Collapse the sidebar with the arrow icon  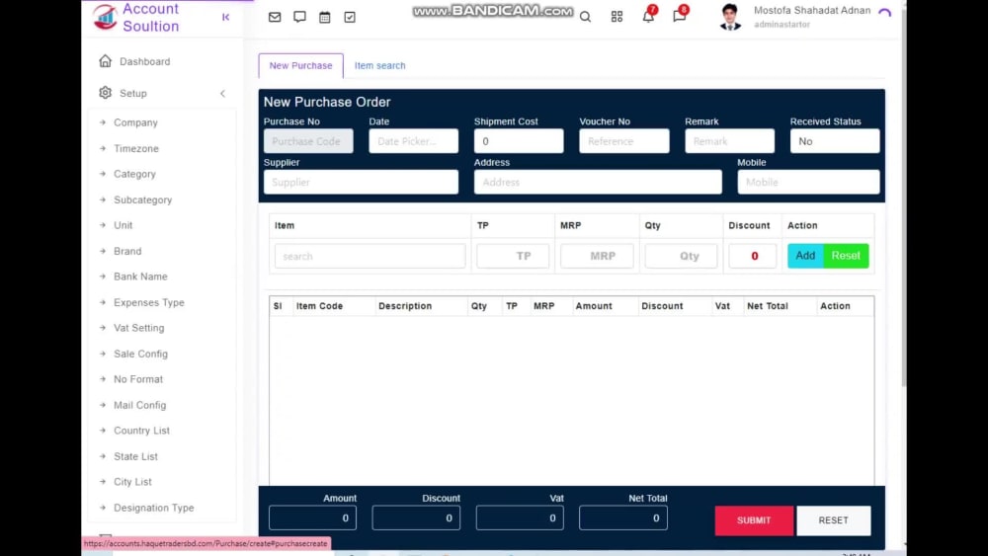[225, 17]
